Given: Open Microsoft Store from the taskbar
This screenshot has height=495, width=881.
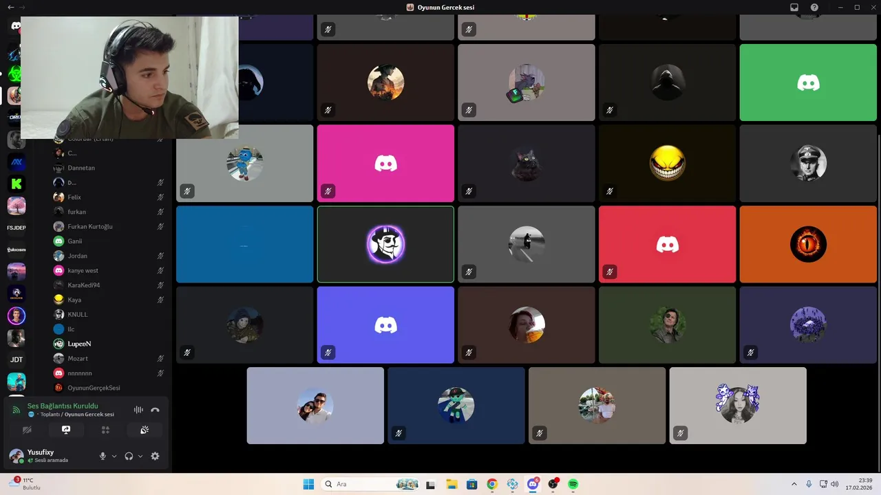Looking at the screenshot, I should pos(471,484).
